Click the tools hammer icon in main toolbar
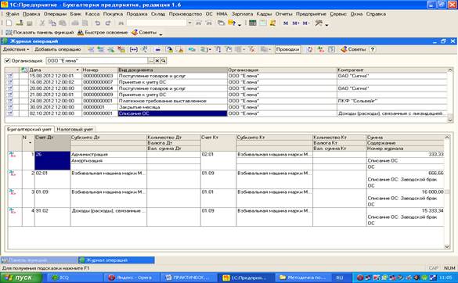Viewport: 458px width, 283px height. pos(319,23)
